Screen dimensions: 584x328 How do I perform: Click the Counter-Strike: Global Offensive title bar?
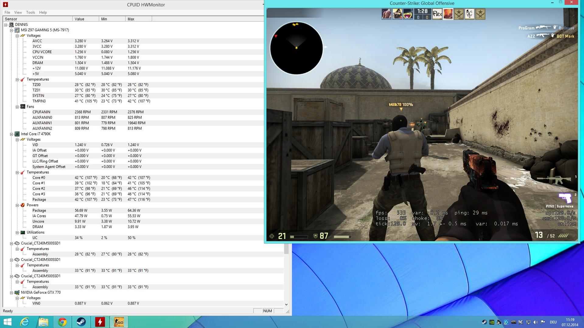click(x=422, y=3)
